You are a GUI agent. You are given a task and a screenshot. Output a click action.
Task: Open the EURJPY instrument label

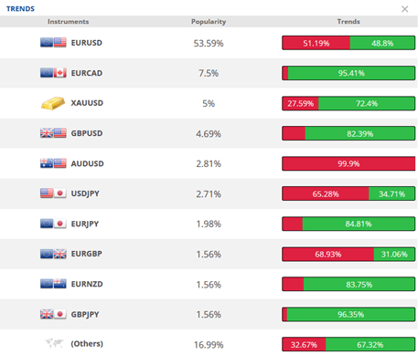point(85,224)
